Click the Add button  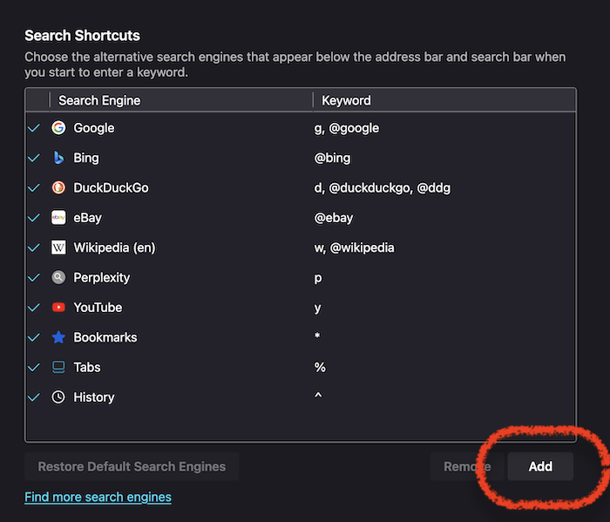point(540,466)
